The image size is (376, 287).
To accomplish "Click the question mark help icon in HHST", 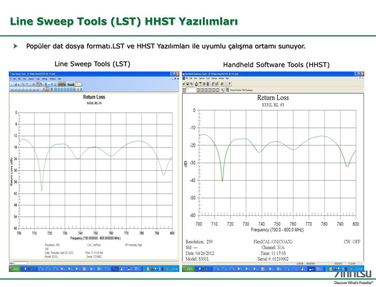I will [229, 84].
